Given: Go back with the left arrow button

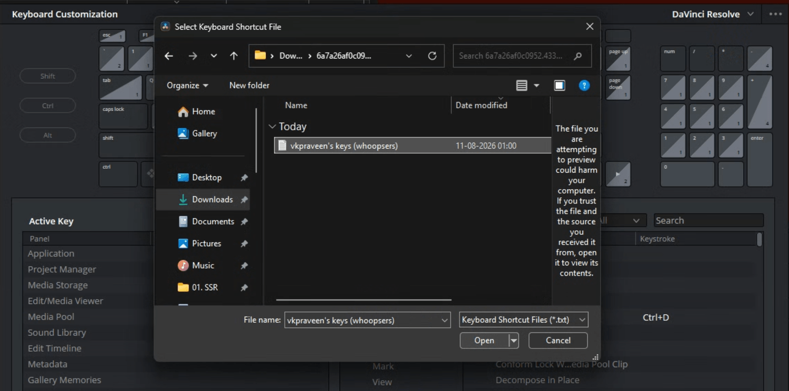Looking at the screenshot, I should point(169,56).
